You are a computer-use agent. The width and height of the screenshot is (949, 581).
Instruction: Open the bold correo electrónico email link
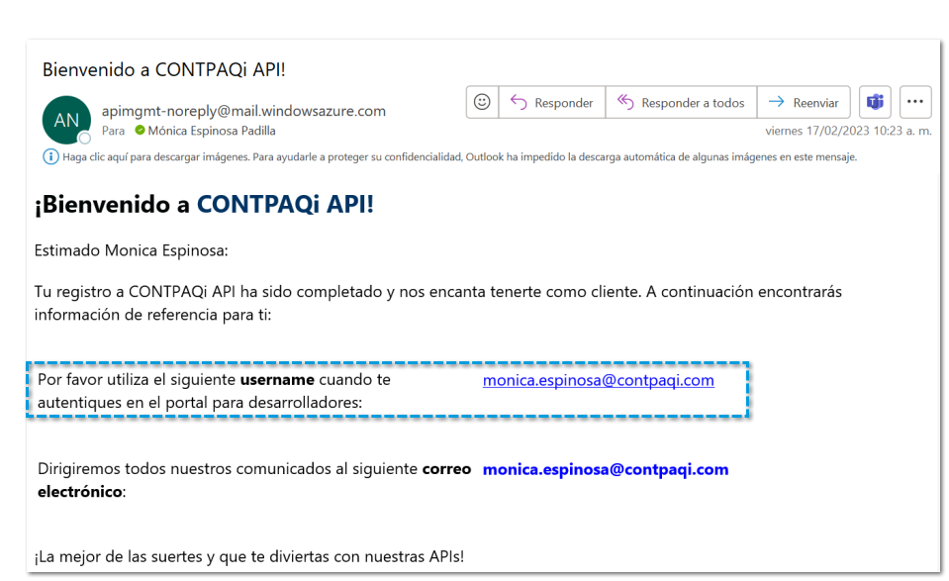606,469
